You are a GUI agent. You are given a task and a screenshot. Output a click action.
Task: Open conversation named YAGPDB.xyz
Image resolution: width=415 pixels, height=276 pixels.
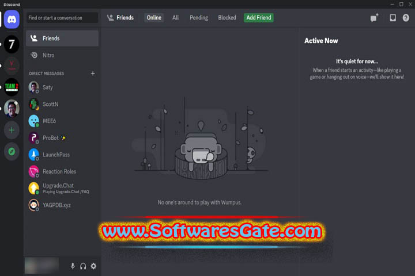62,205
